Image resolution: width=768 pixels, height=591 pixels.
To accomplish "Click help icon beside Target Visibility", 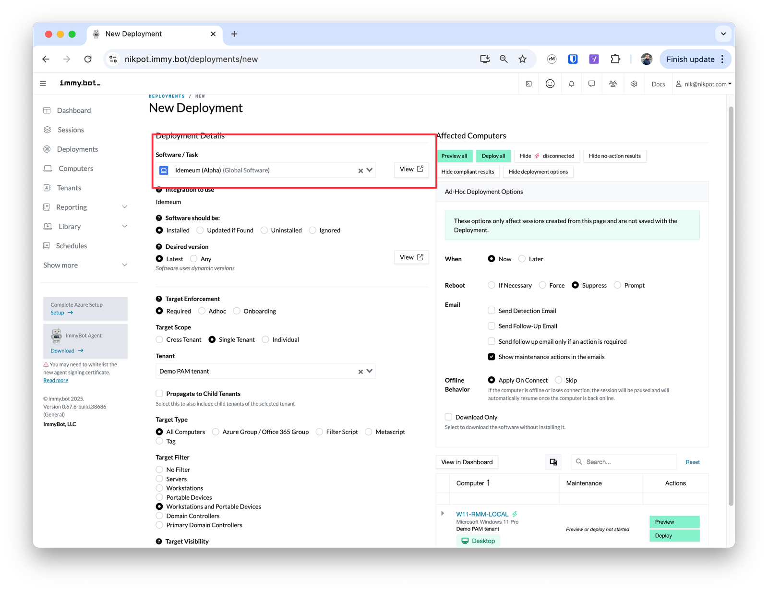I will (x=159, y=541).
